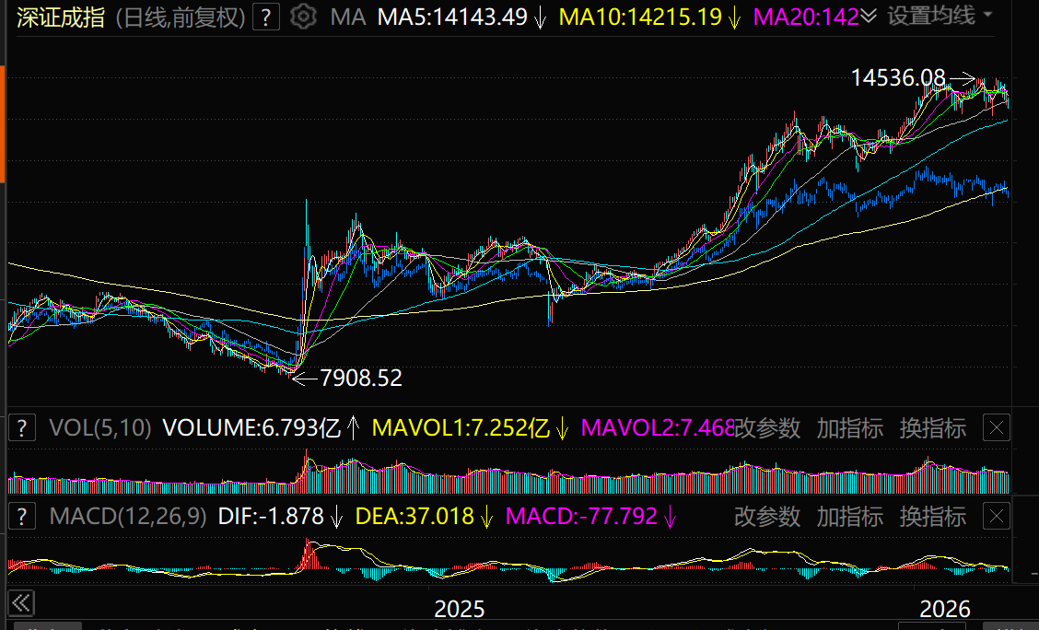Open the 设置均线 dropdown
1039x630 pixels.
940,16
